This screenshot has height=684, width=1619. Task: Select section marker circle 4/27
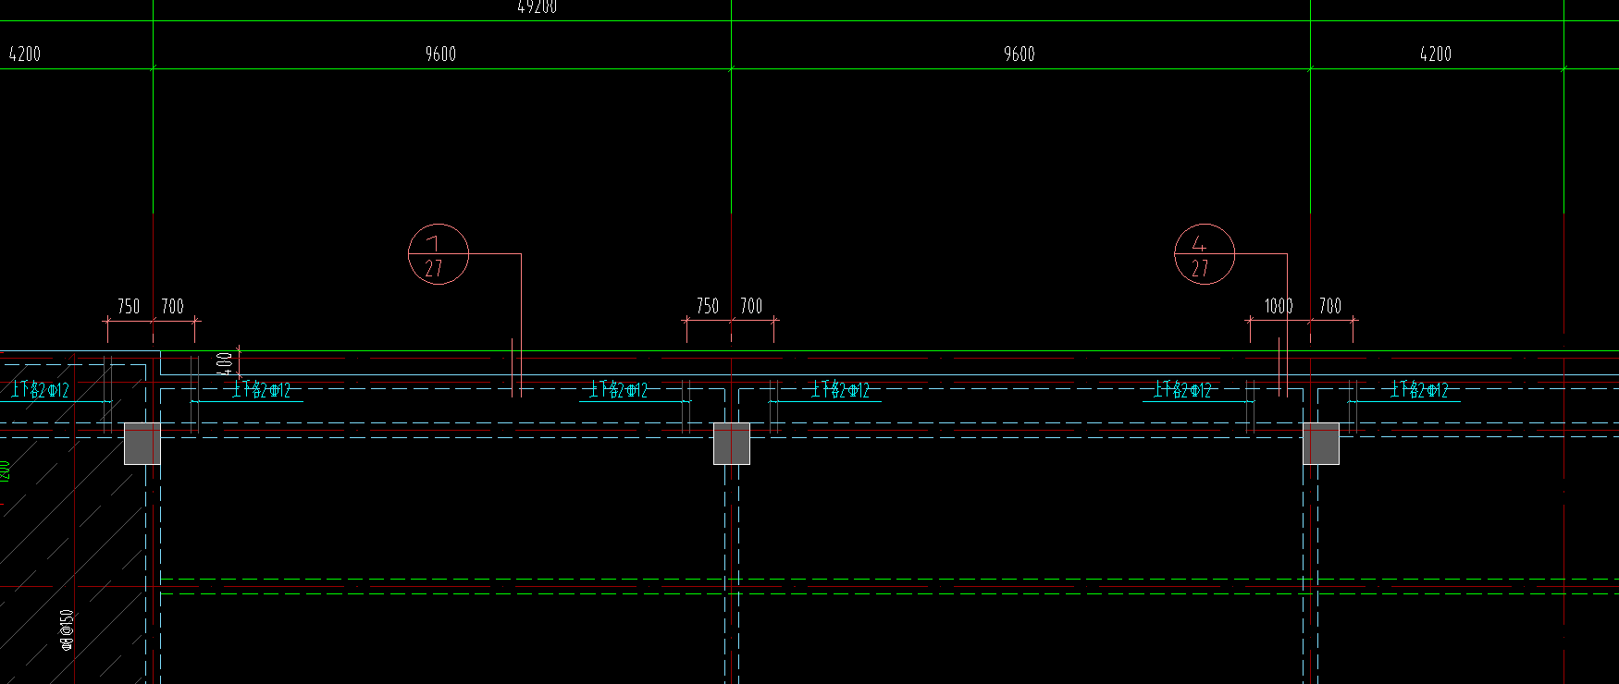point(1205,254)
